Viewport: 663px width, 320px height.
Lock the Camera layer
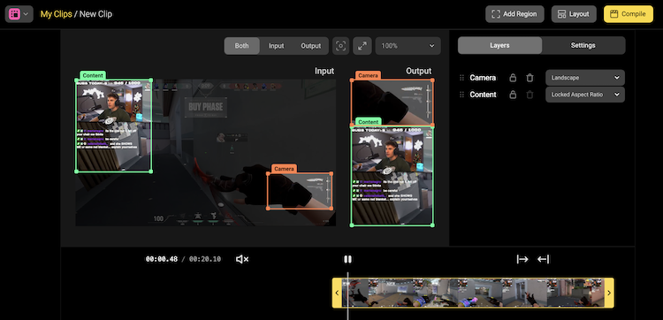tap(513, 78)
